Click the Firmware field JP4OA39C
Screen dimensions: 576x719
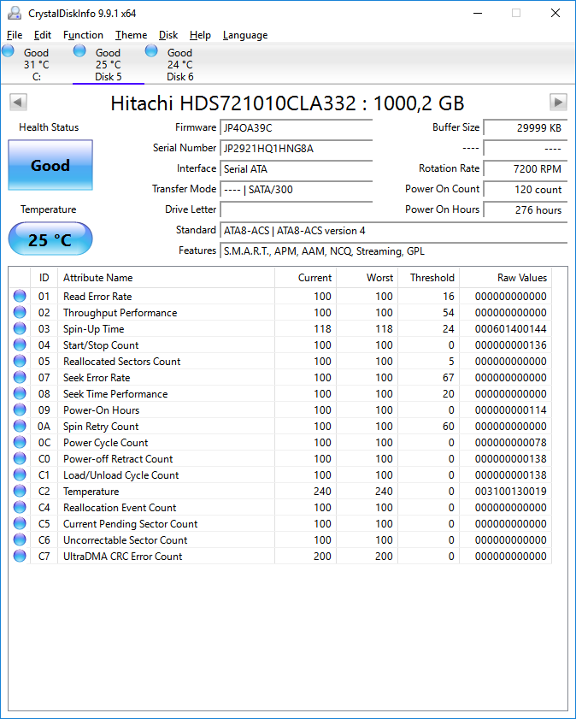click(x=296, y=128)
